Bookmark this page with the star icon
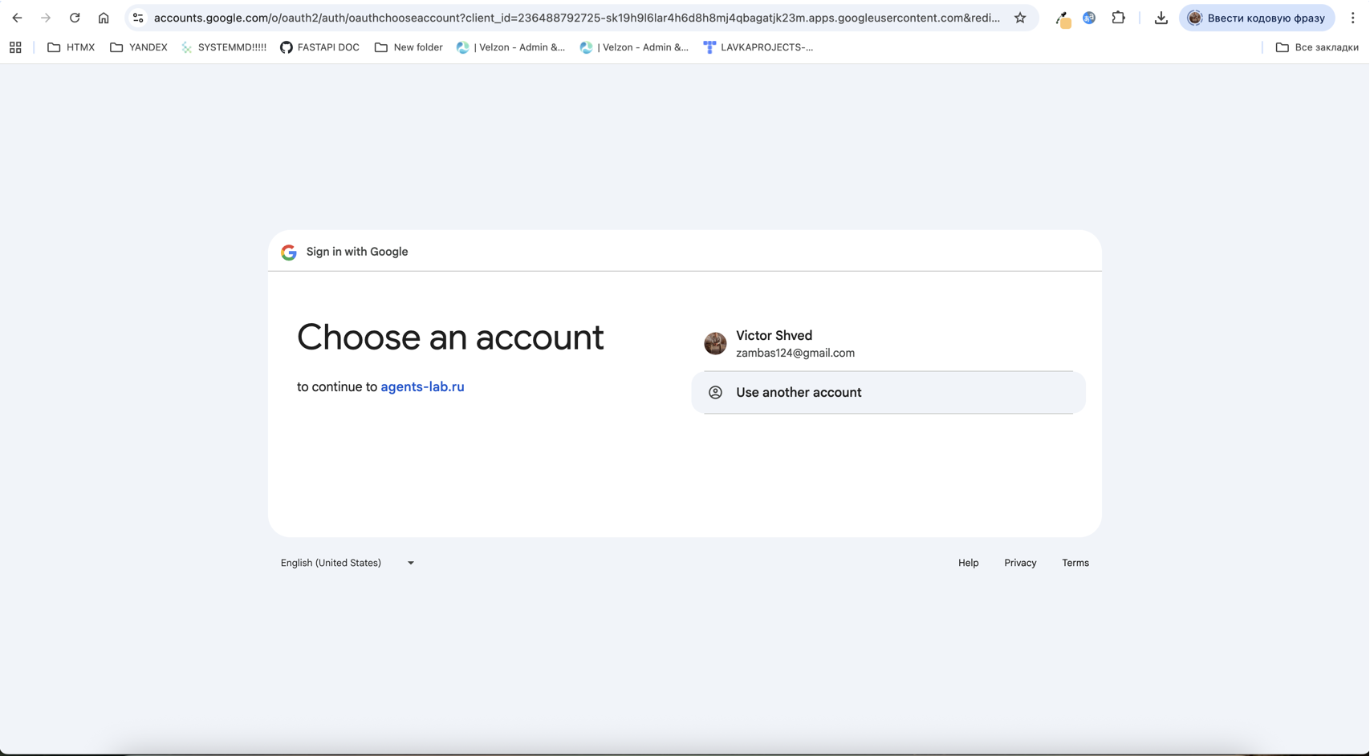Screen dimensions: 1370x756 click(1020, 18)
